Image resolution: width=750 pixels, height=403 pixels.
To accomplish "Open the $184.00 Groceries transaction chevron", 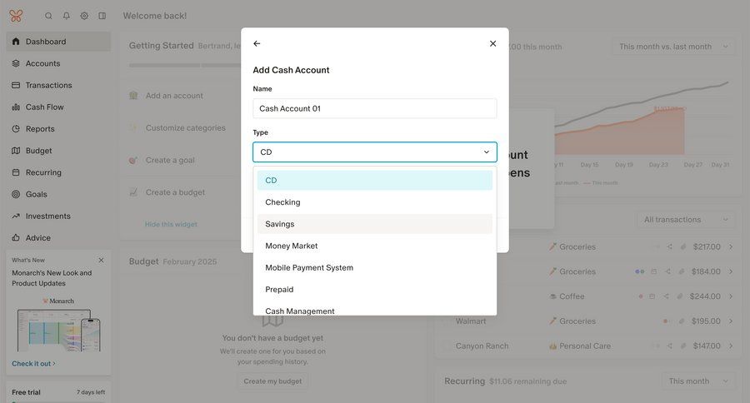I will coord(731,271).
